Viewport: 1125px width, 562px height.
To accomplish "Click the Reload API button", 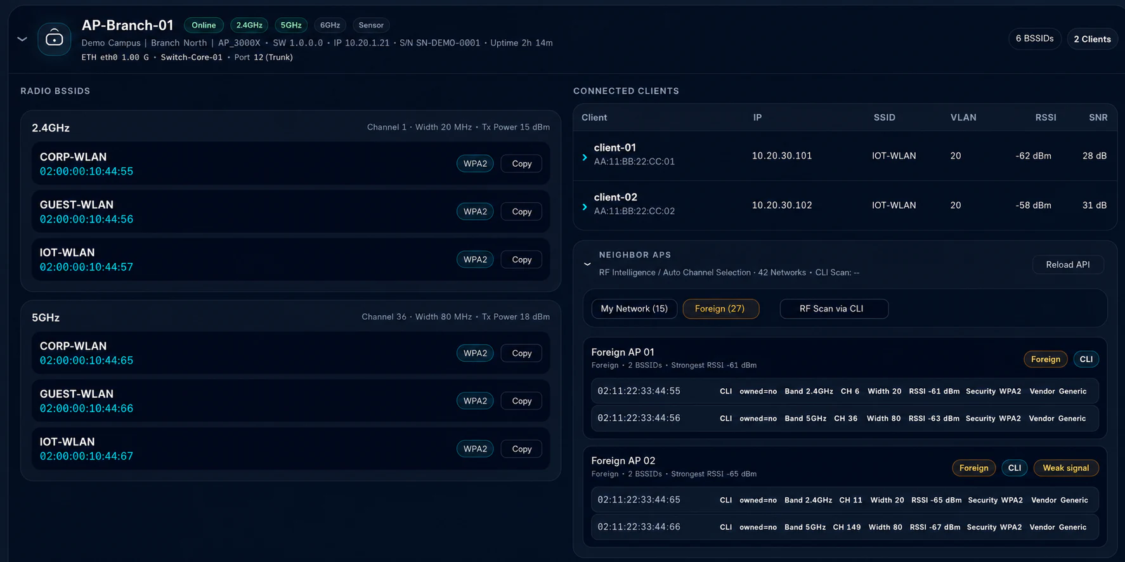I will (x=1068, y=265).
